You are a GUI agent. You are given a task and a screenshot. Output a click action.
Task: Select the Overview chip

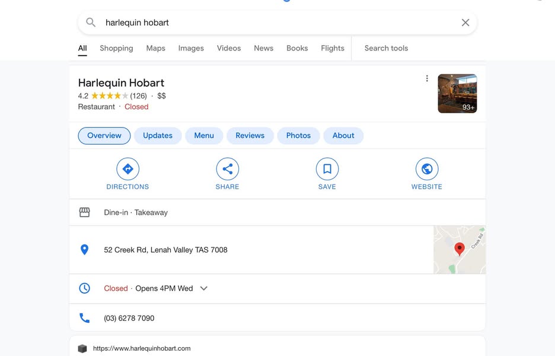104,136
